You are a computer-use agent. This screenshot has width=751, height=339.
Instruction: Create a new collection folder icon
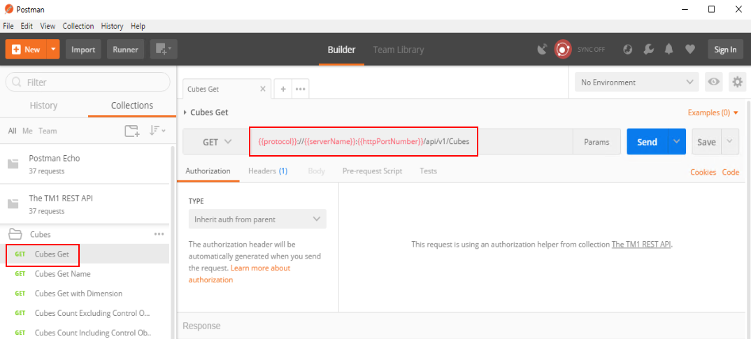tap(131, 131)
